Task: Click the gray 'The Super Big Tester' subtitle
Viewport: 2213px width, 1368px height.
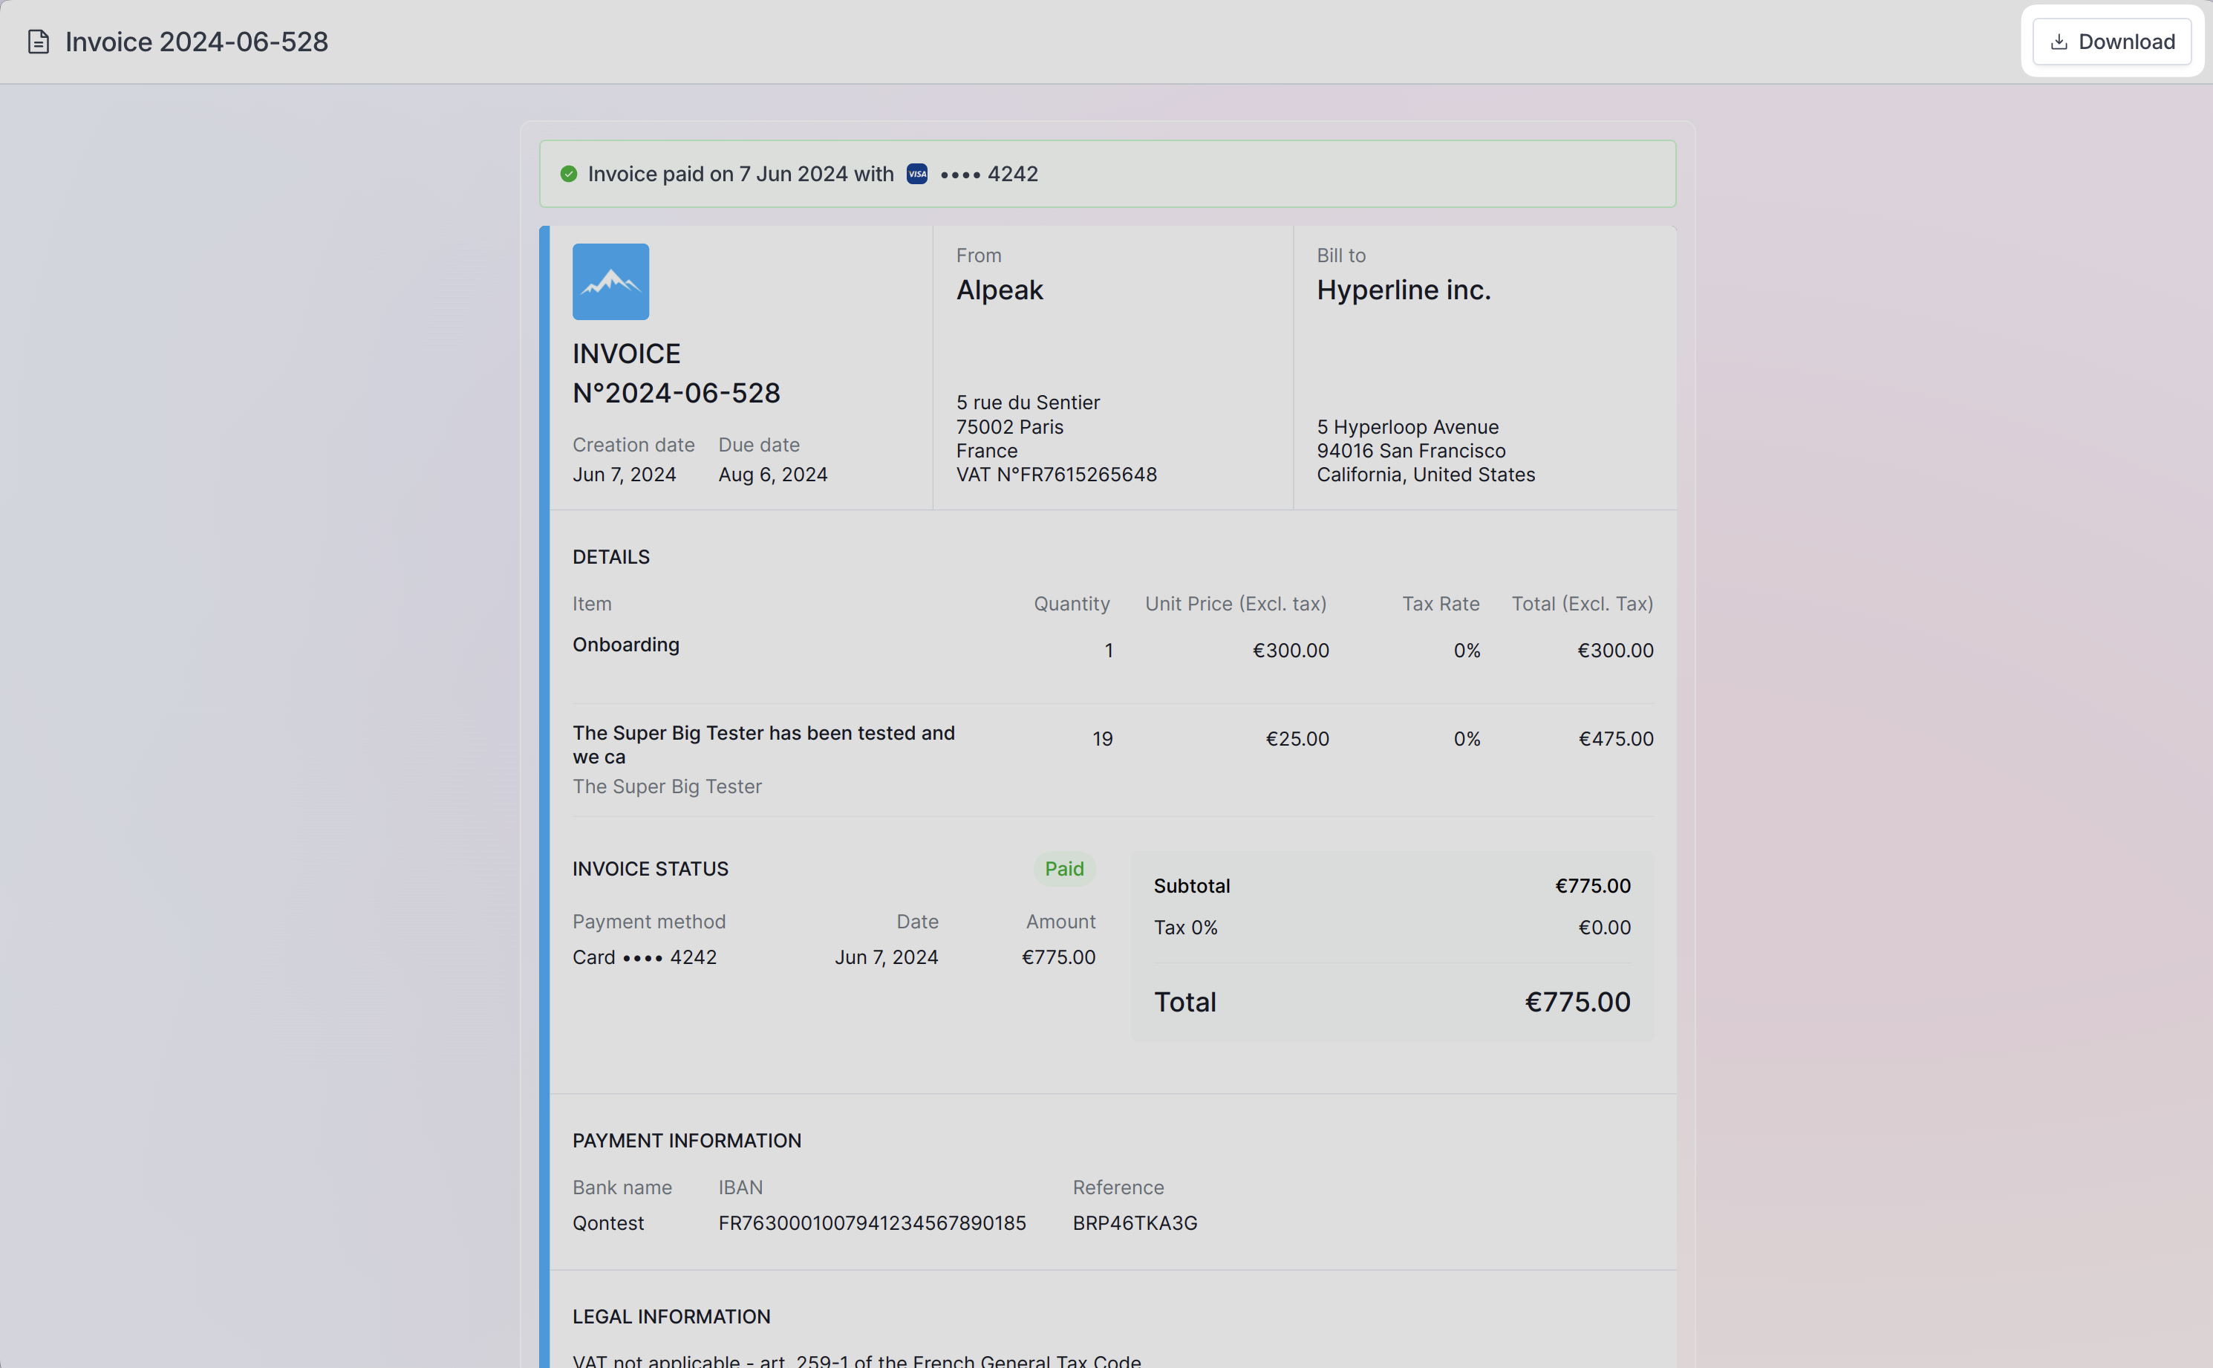Action: [x=667, y=787]
